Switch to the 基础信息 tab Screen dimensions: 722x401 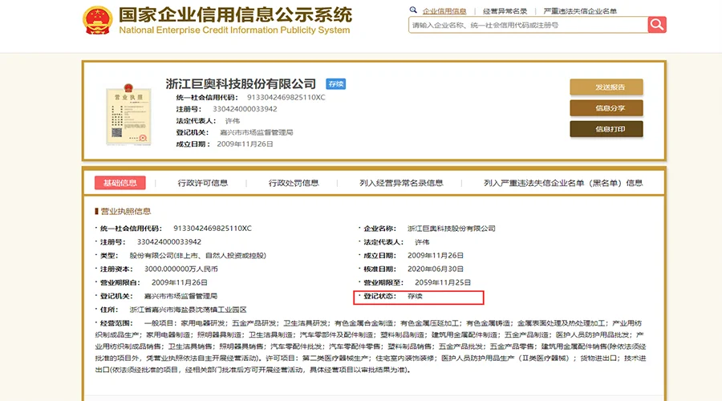[x=120, y=183]
